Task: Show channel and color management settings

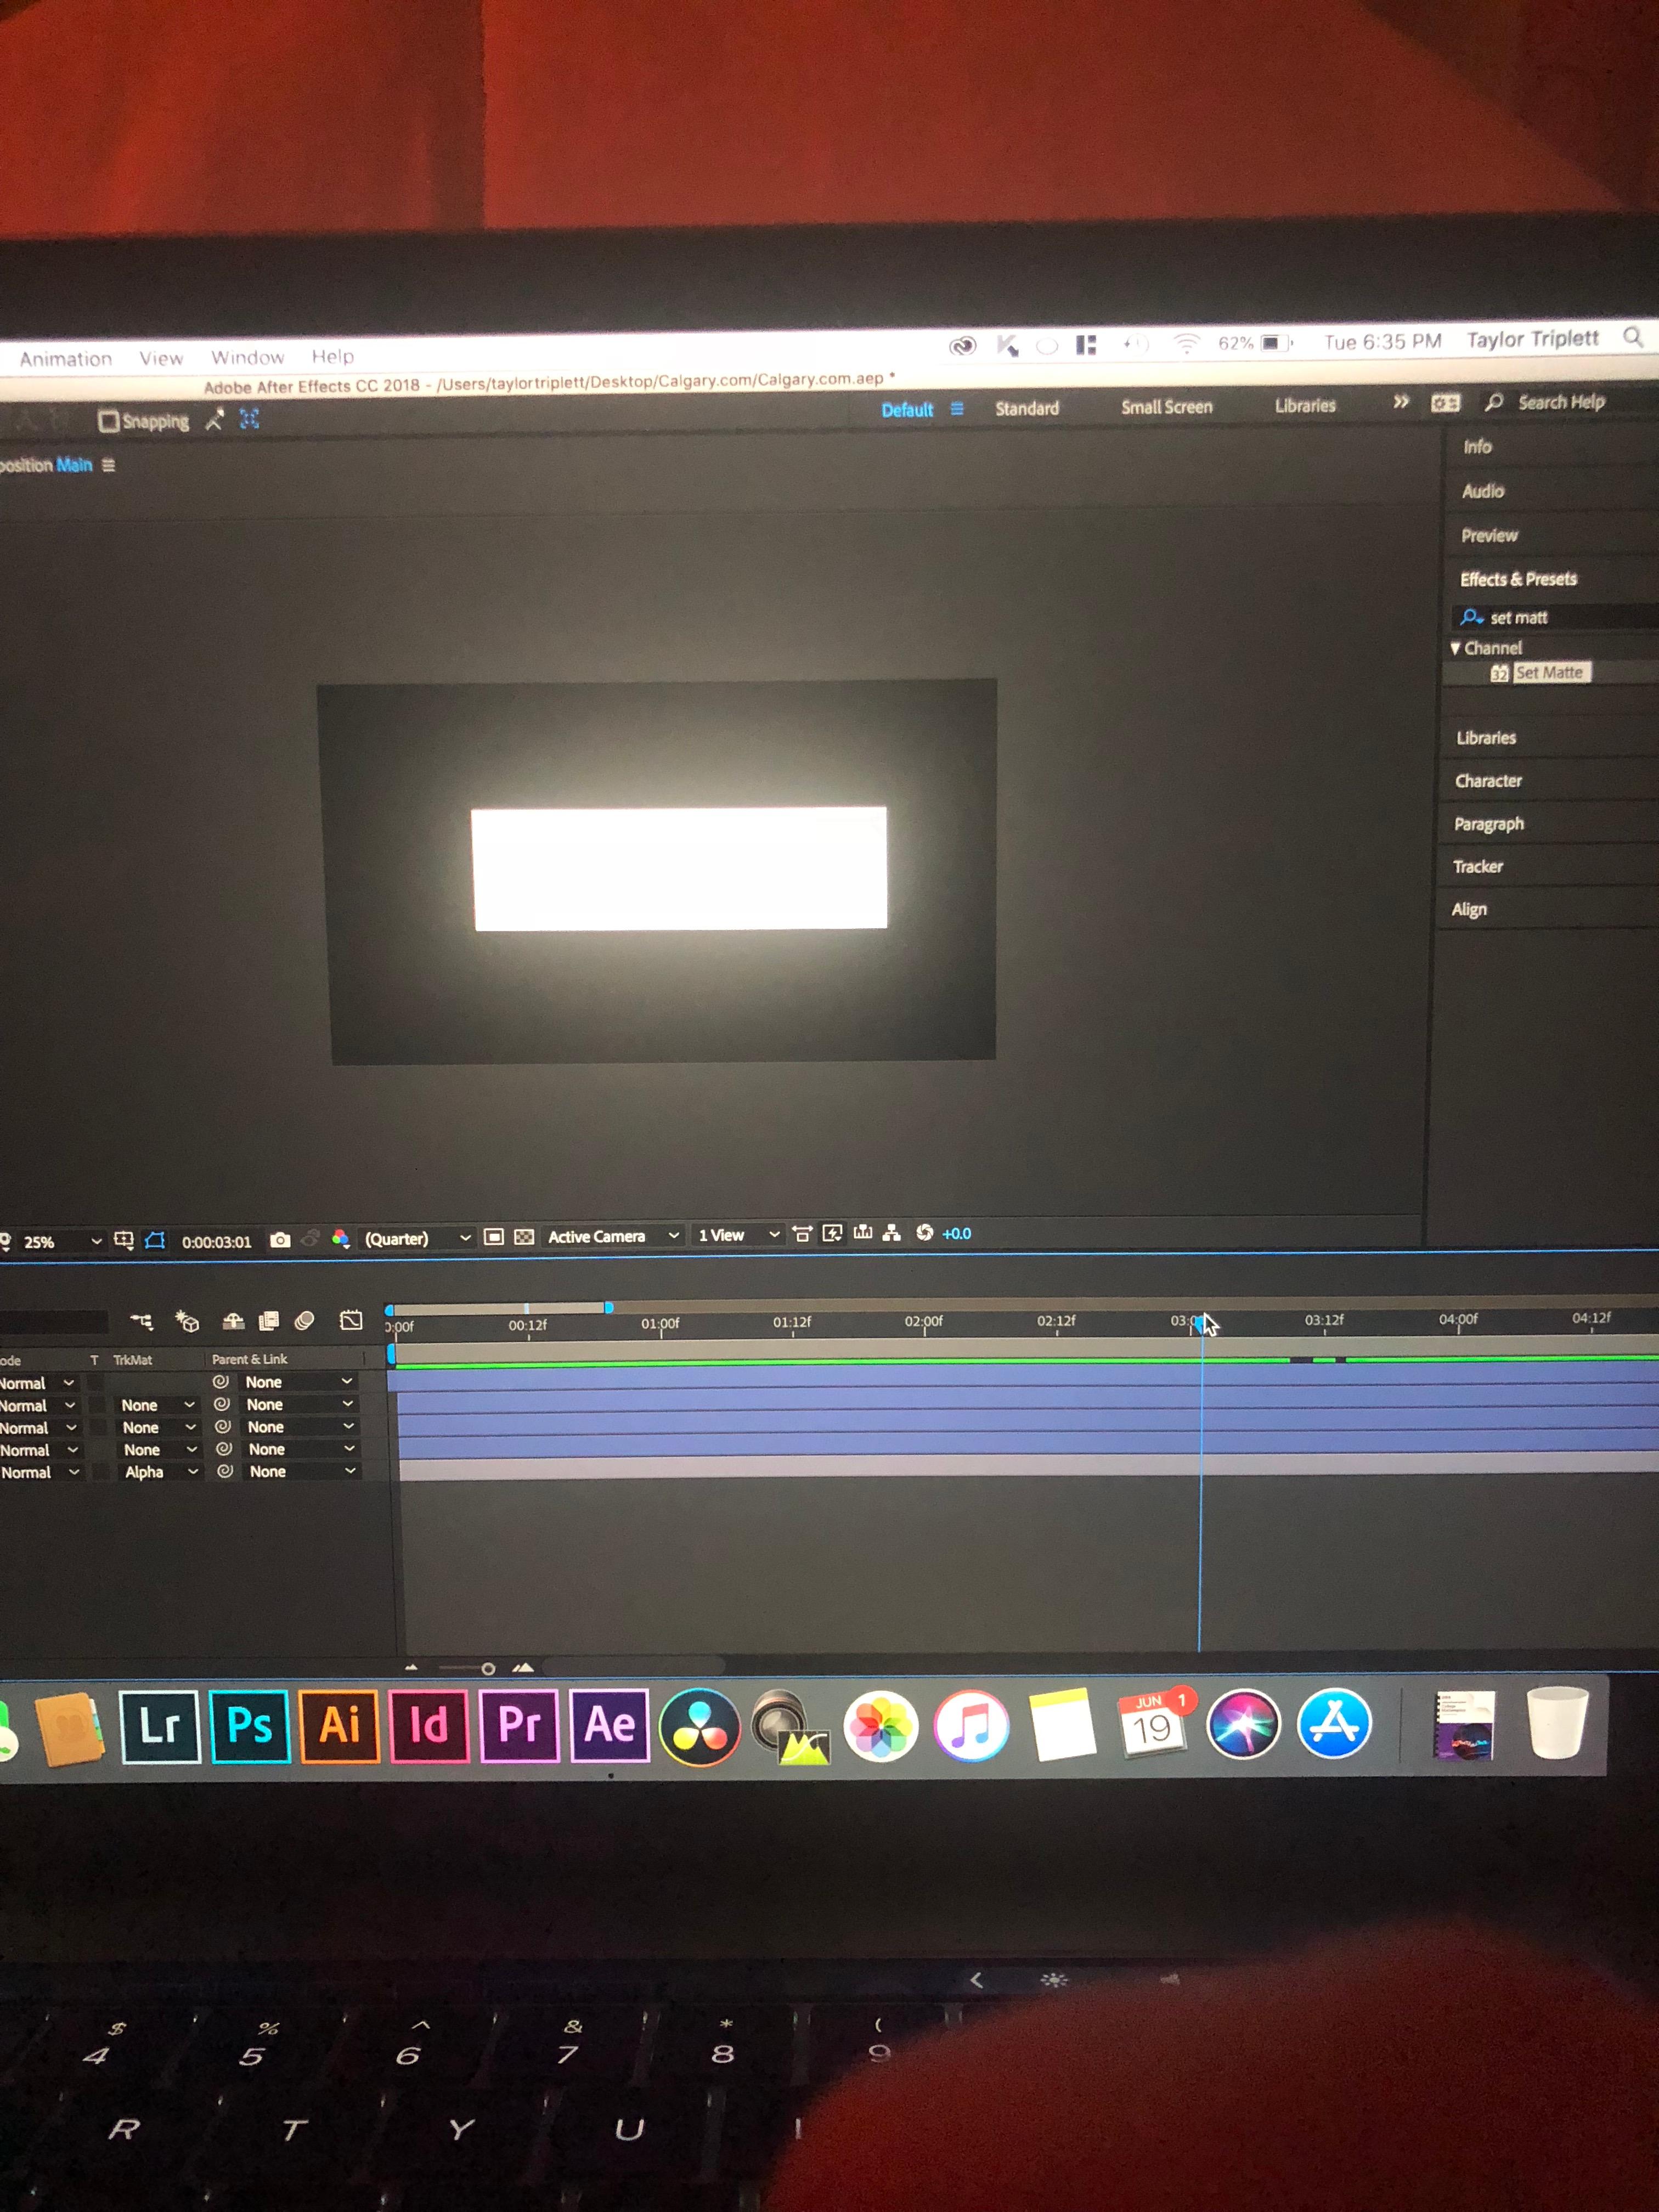Action: 341,1238
